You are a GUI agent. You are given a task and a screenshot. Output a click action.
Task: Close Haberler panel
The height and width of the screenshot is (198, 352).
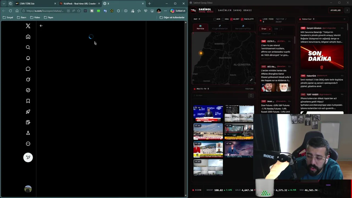pyautogui.click(x=344, y=19)
